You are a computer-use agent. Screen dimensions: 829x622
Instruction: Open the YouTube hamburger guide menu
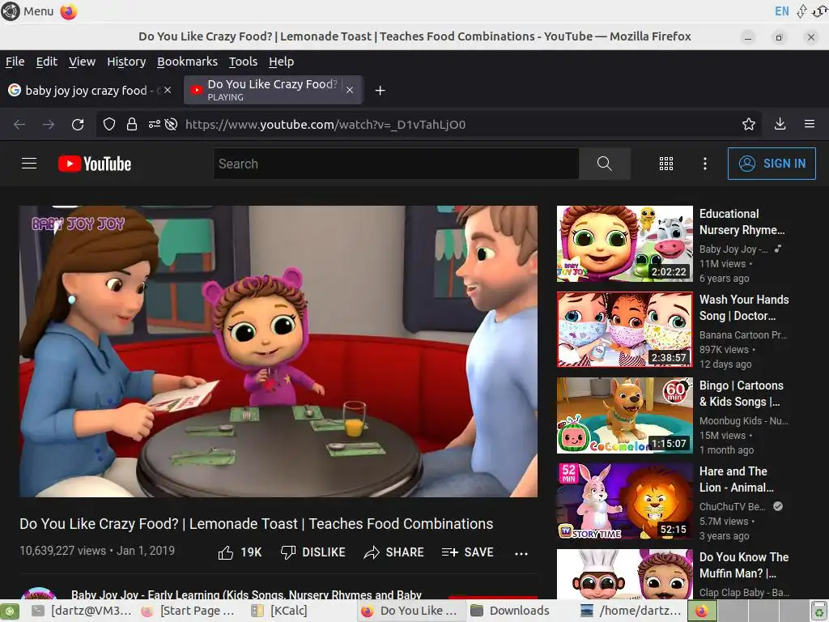(x=29, y=164)
